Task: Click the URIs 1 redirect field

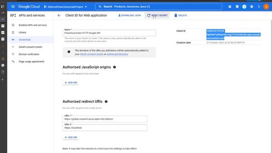Action: tap(105, 119)
